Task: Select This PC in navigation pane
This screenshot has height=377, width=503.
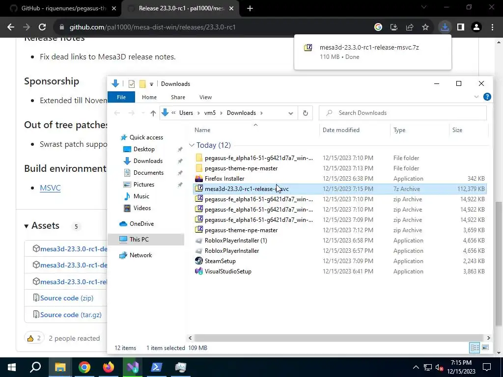Action: pos(139,240)
